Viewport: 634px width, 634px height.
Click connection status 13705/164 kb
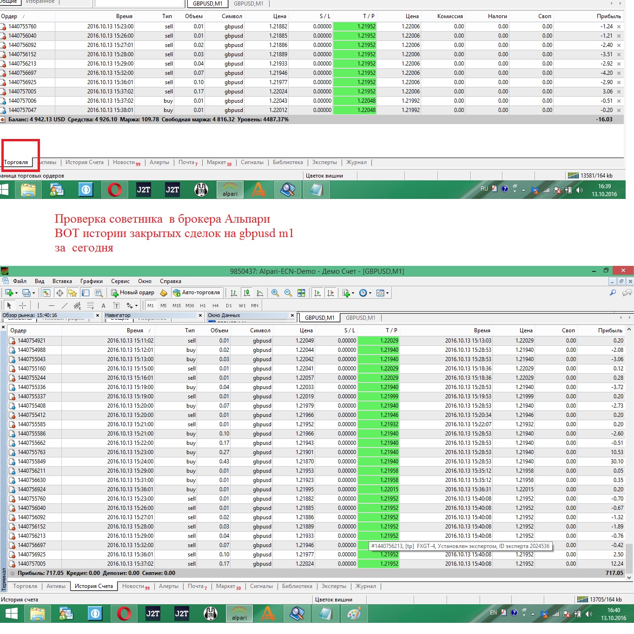click(x=600, y=600)
